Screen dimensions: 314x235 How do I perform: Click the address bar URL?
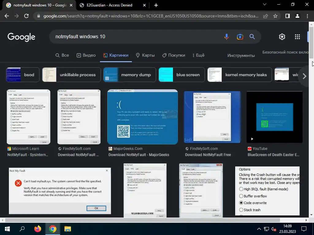[151, 16]
